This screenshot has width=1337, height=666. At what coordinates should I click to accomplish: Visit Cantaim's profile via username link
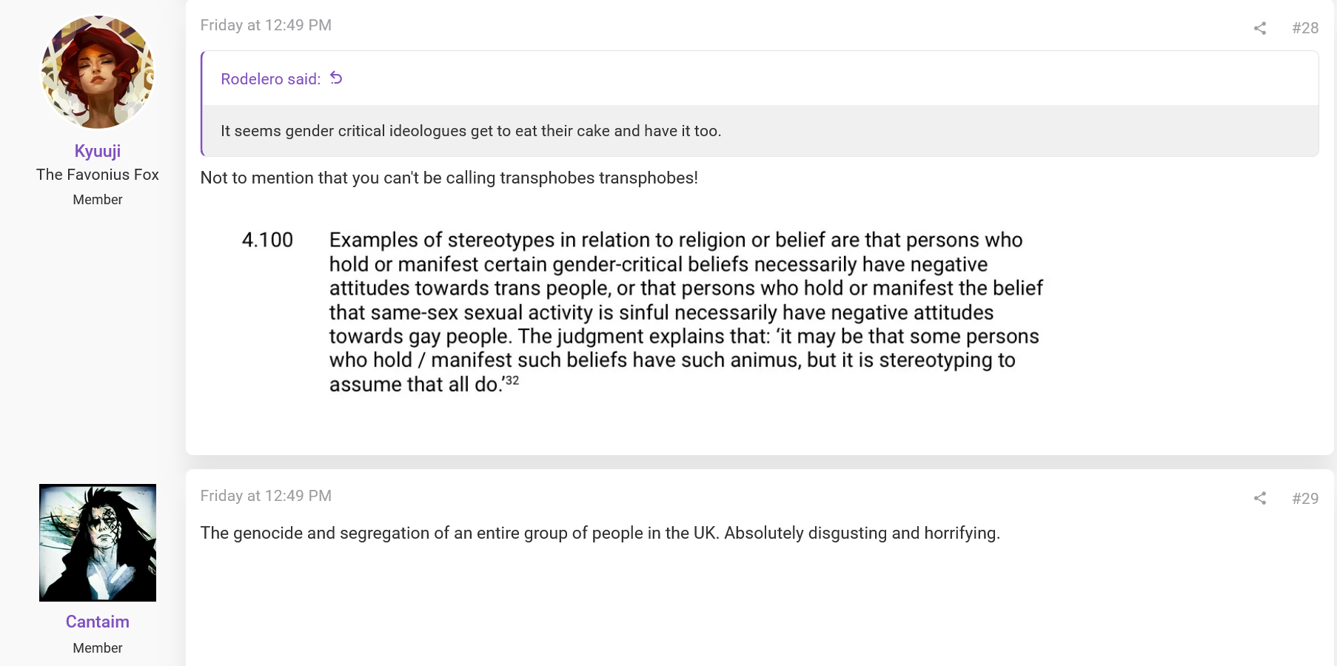pyautogui.click(x=98, y=622)
